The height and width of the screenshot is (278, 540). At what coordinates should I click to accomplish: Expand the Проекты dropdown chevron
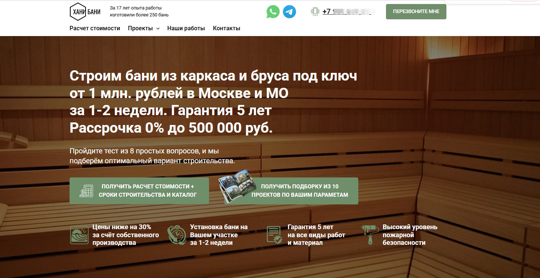point(158,29)
